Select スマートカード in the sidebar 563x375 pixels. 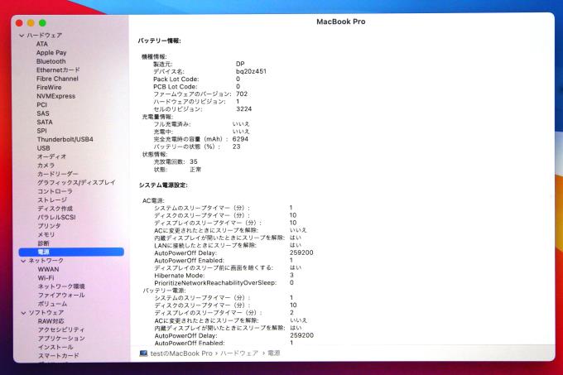(x=59, y=356)
